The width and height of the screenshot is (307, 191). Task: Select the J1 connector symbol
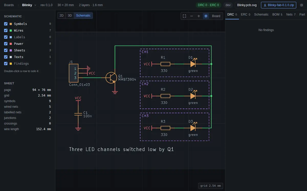73,73
